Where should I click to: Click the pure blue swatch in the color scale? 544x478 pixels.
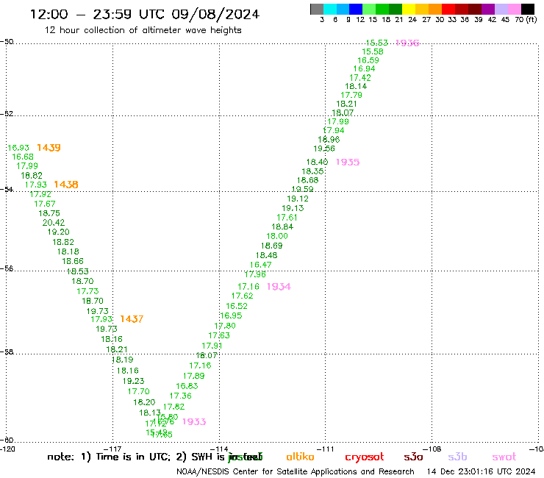pos(356,9)
